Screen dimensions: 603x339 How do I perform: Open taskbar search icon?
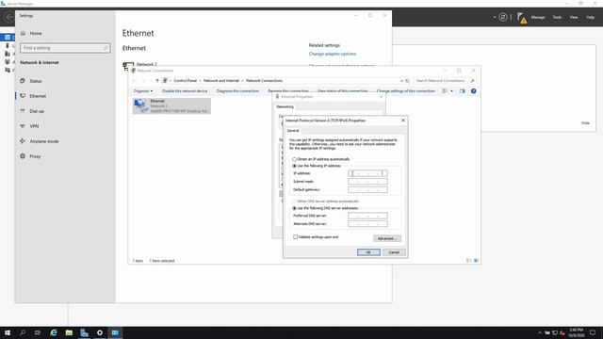[x=23, y=332]
